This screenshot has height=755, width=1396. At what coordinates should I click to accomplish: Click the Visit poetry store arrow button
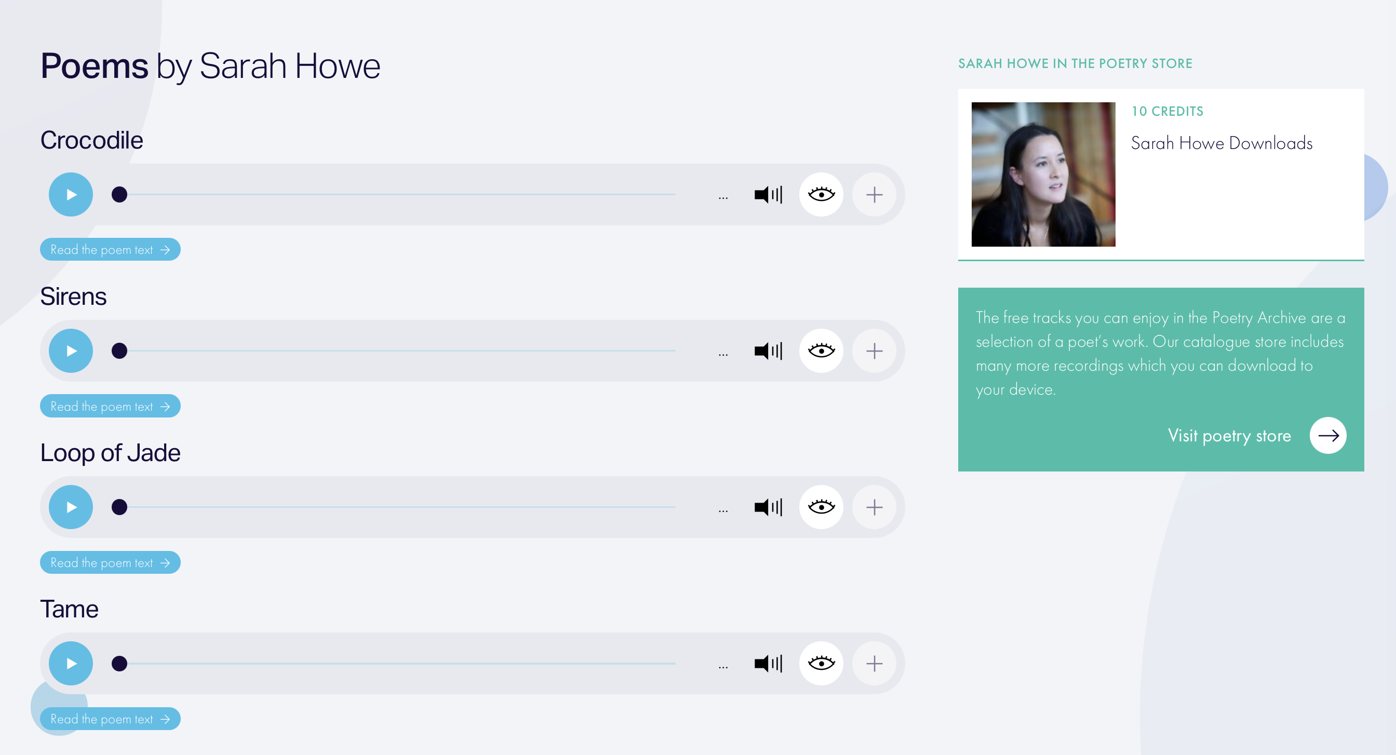pyautogui.click(x=1327, y=435)
